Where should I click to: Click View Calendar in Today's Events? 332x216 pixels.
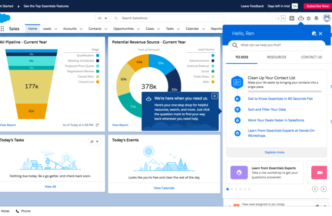click(164, 188)
